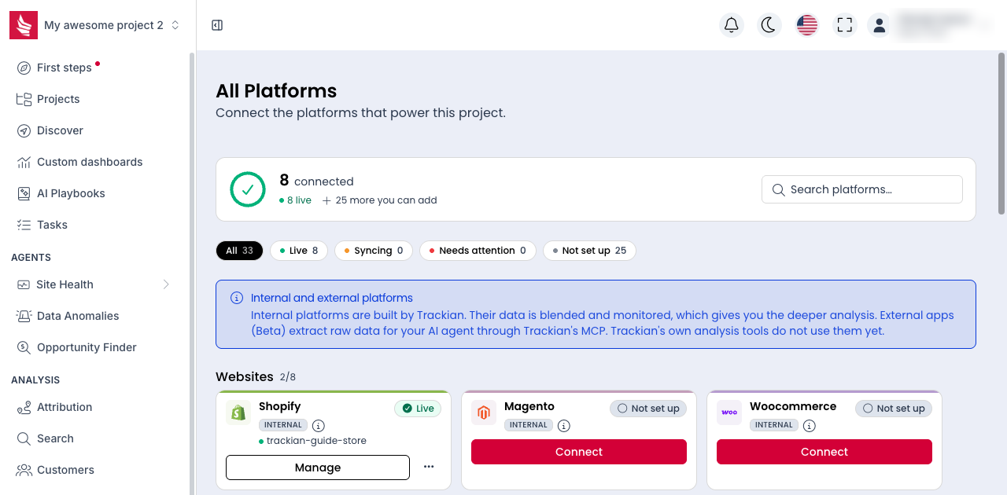The height and width of the screenshot is (495, 1007).
Task: Click '25 more you can add' text
Action: coord(386,200)
